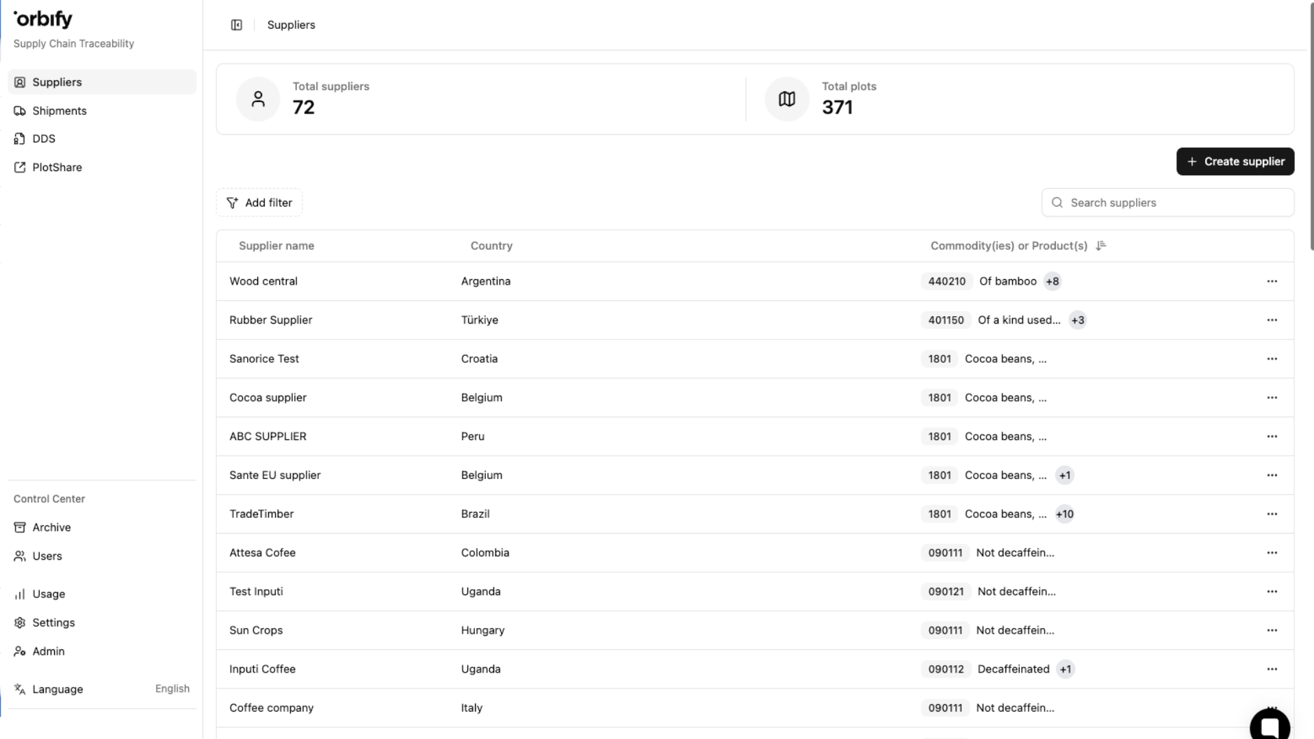
Task: Open row actions for Rubber Supplier
Action: tap(1272, 320)
